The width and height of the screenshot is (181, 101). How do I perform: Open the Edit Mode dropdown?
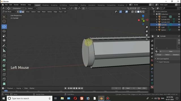click(9, 12)
